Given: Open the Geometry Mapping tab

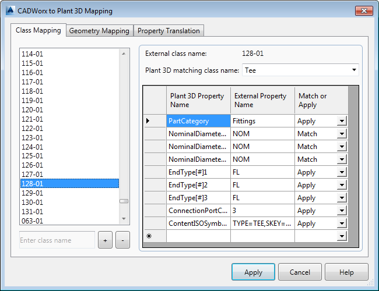Looking at the screenshot, I should (x=99, y=31).
